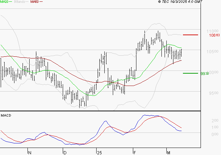Viewport: 221px width, 155px height.
Task: Click the TEC copyright timestamp text
Action: coord(180,2)
